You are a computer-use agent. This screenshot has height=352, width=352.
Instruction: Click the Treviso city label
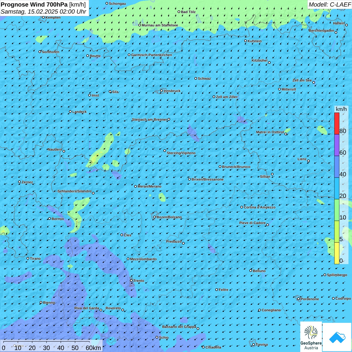click(262, 344)
